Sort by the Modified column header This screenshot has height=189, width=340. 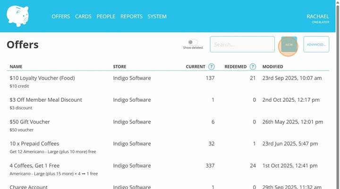point(272,66)
